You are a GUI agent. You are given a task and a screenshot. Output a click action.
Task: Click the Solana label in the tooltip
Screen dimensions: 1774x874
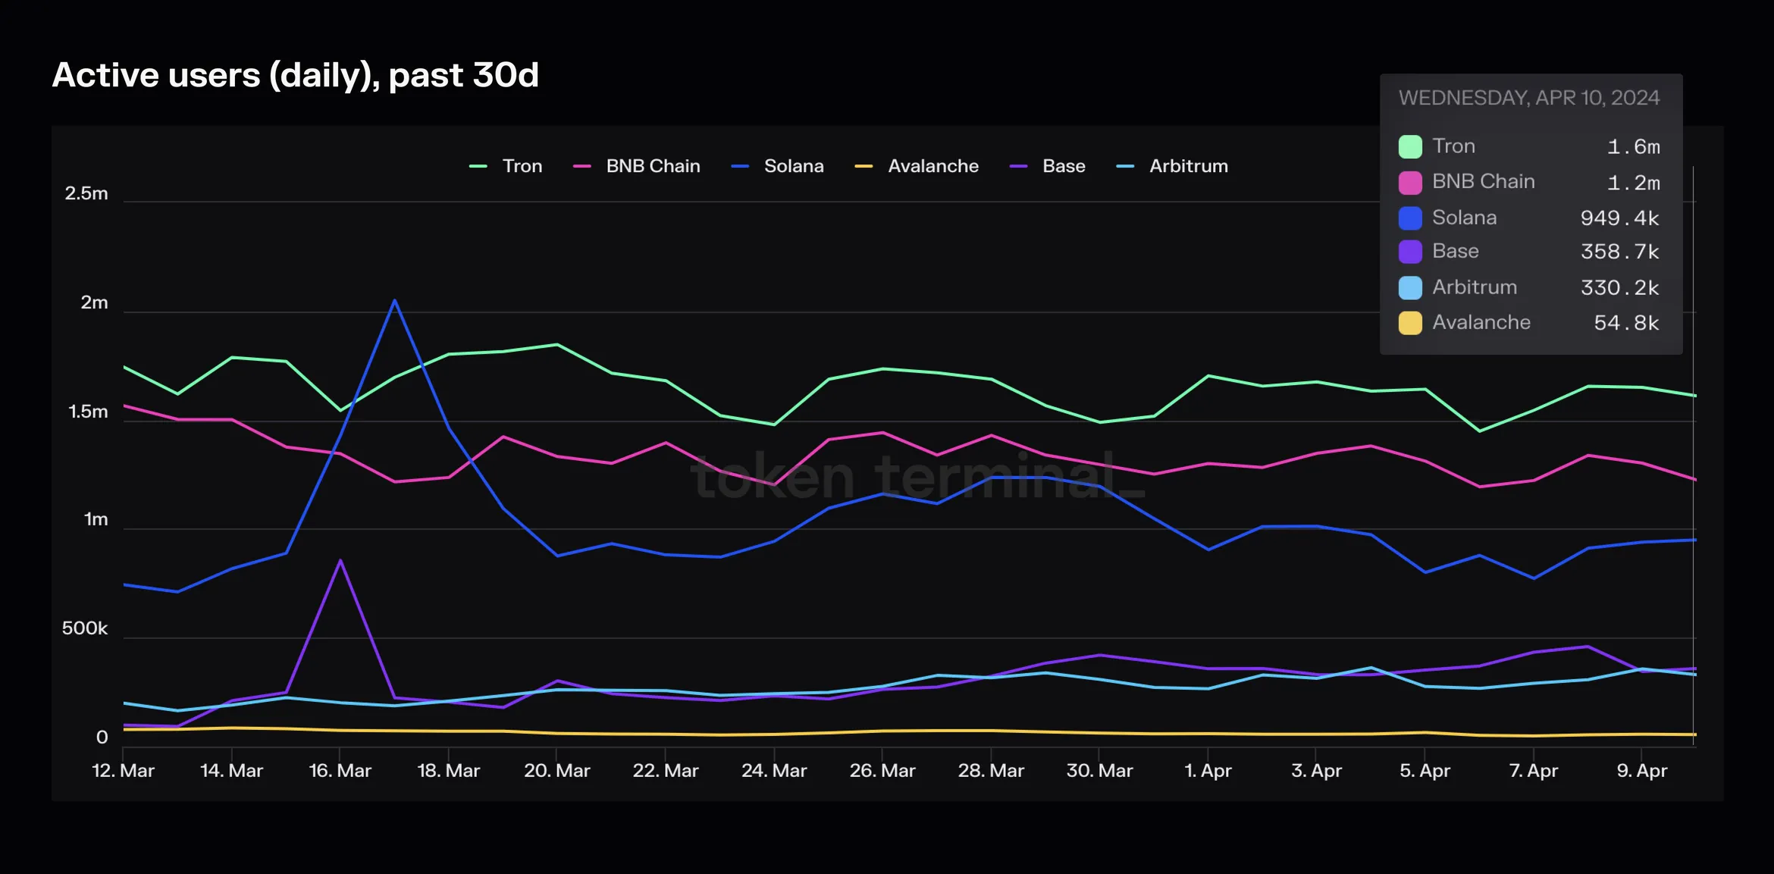(1465, 218)
